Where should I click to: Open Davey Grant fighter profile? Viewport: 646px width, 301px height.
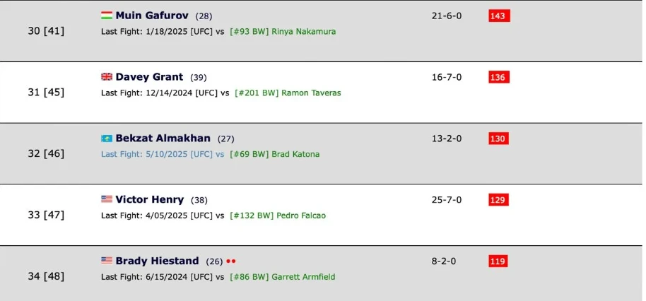tap(149, 76)
